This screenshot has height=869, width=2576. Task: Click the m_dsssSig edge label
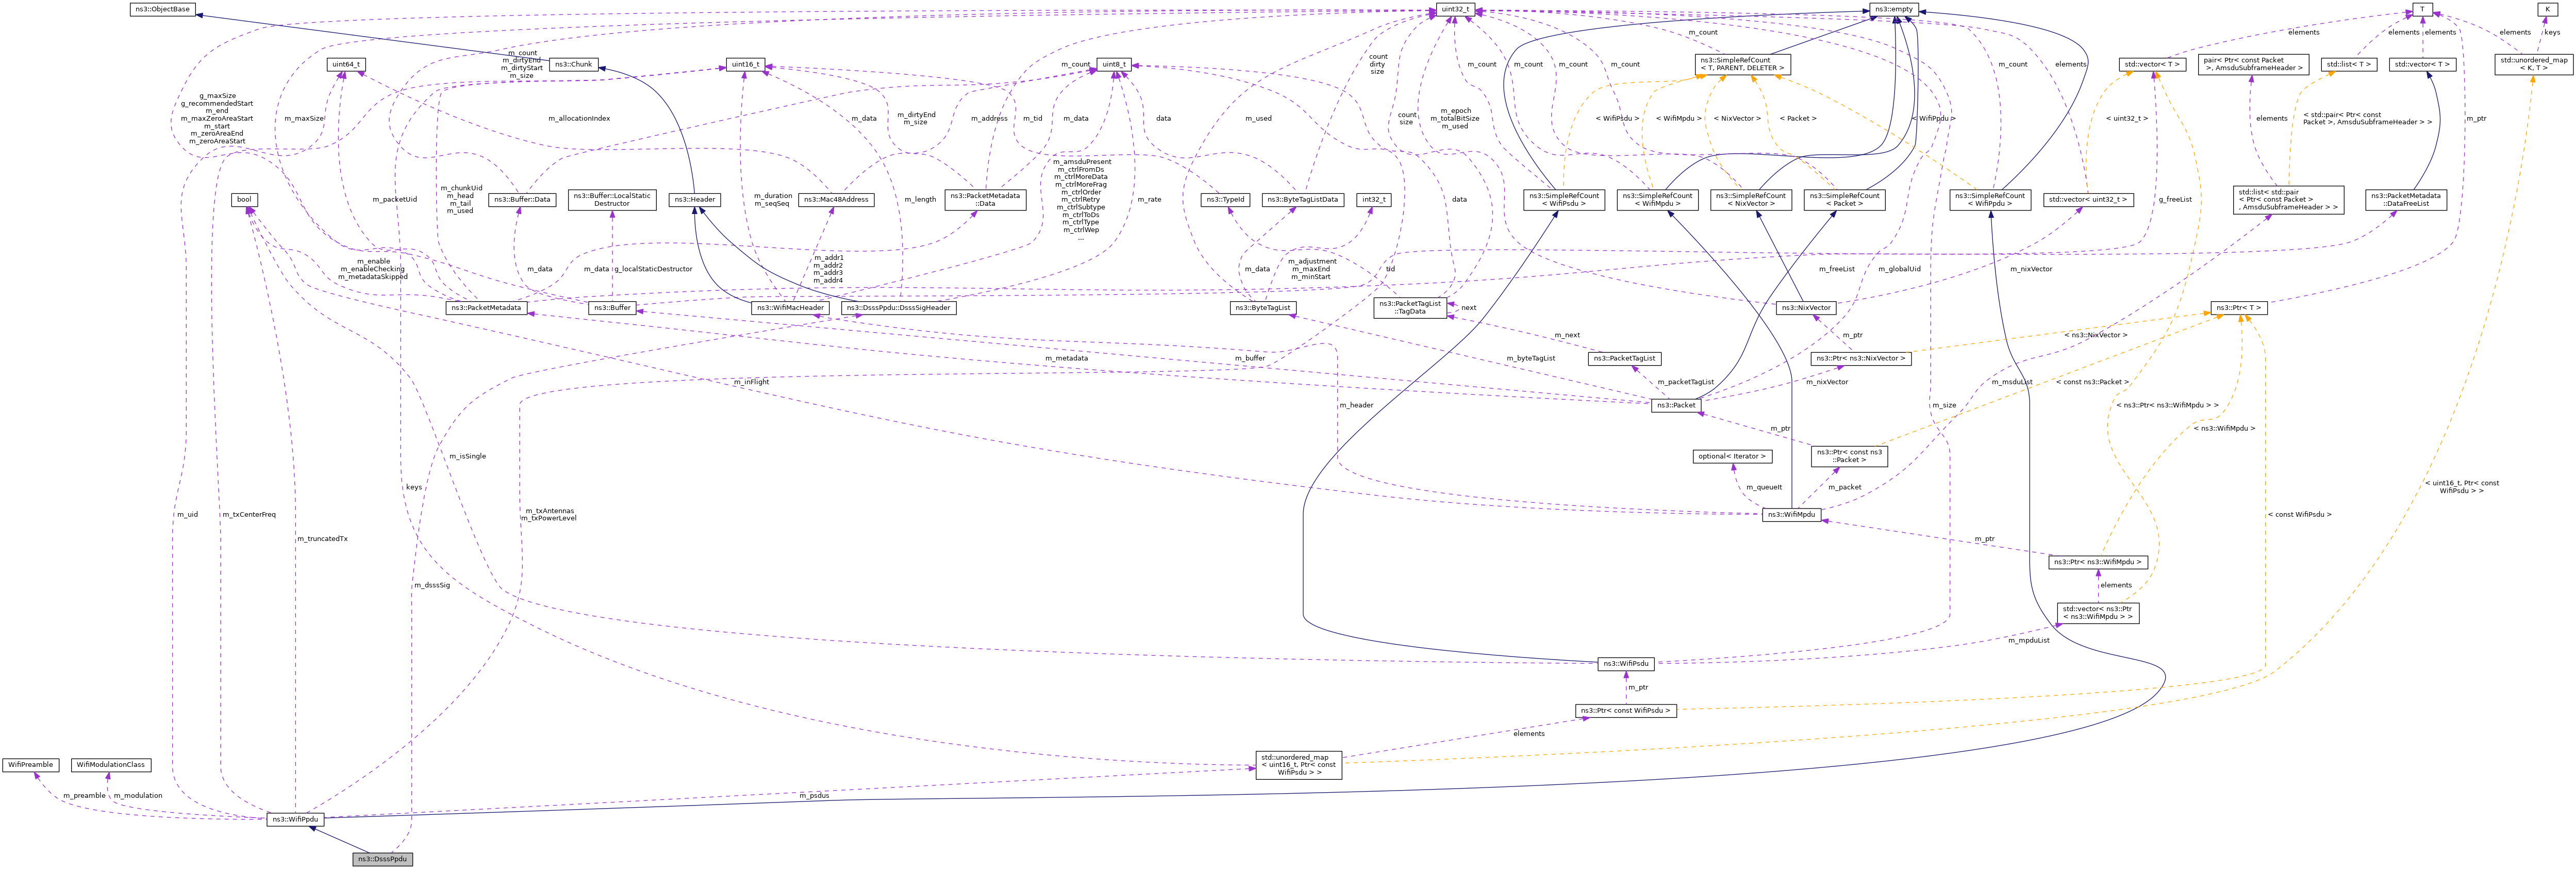[x=431, y=586]
